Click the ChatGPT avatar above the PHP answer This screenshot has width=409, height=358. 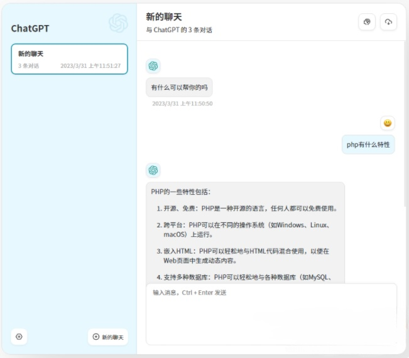(153, 170)
